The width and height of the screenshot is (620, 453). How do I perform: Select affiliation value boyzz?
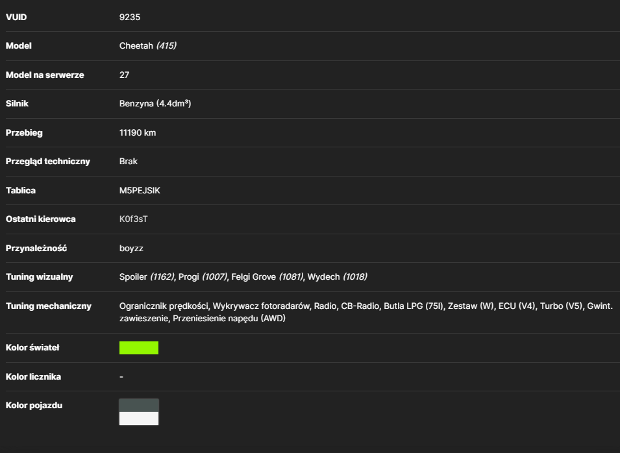131,249
